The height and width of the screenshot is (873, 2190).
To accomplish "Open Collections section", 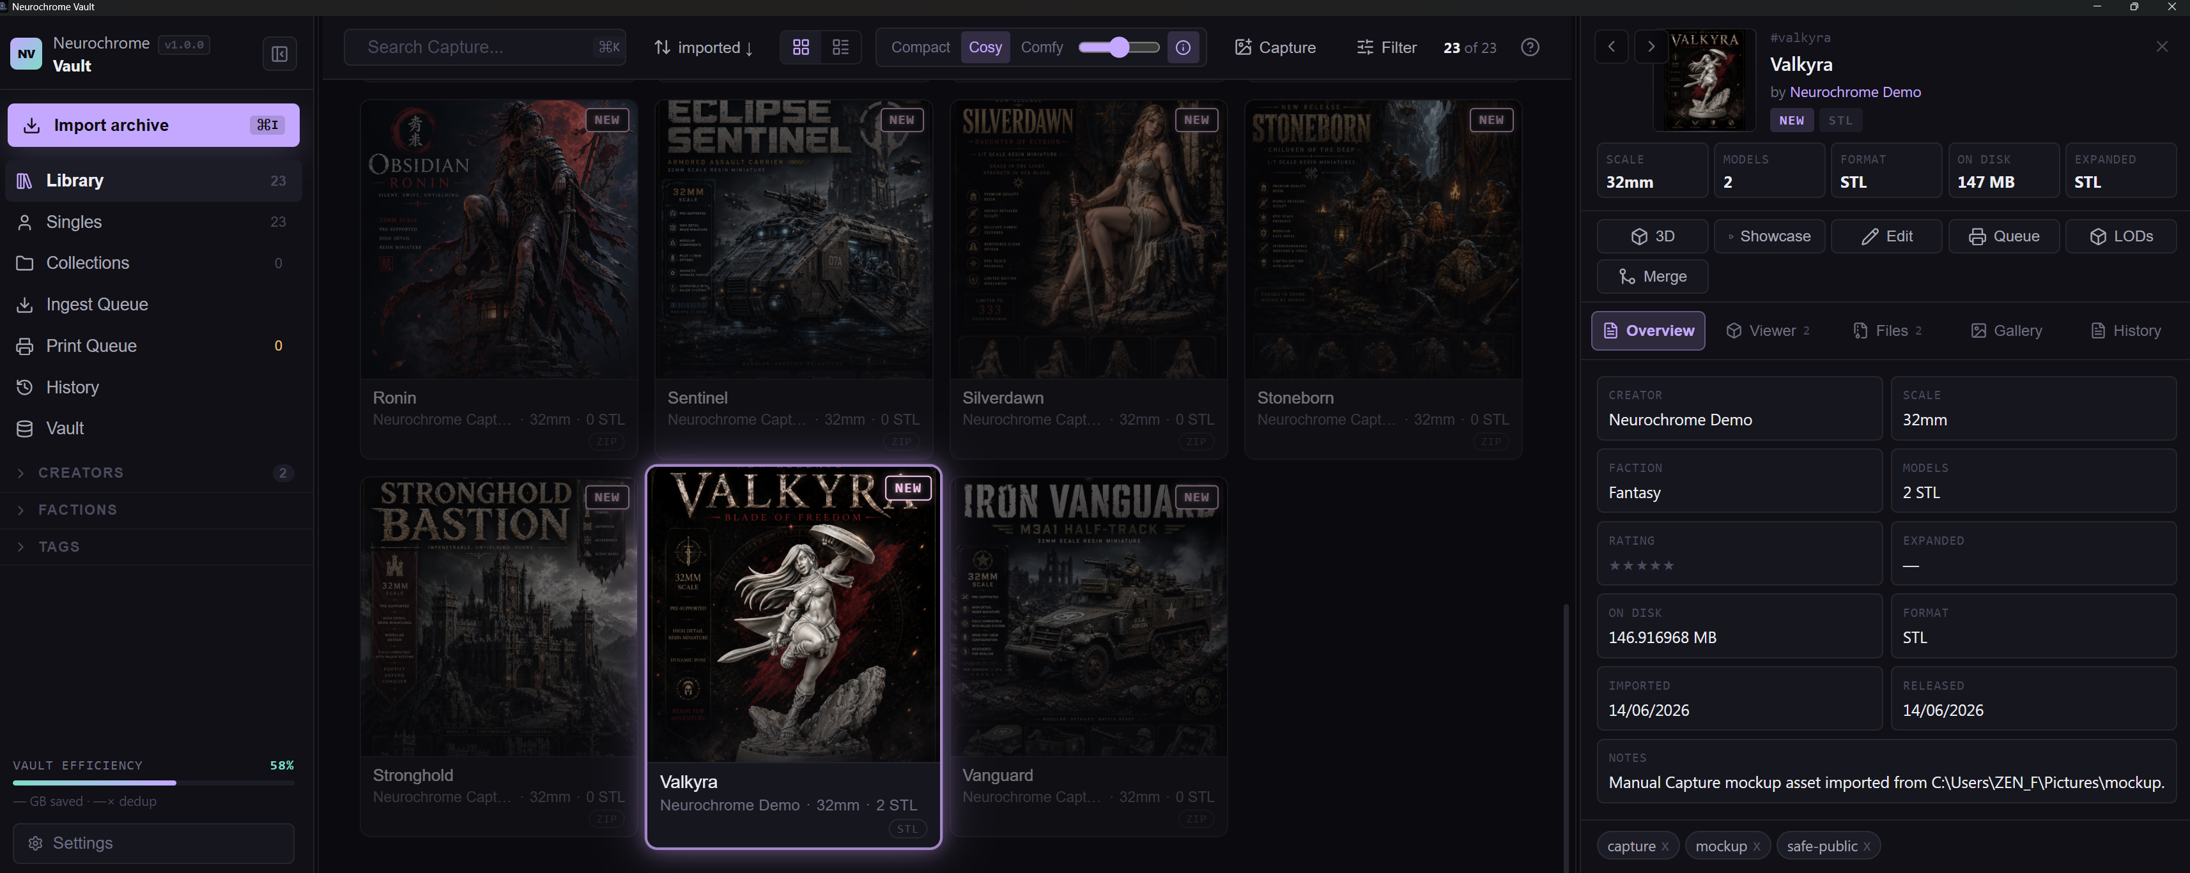I will point(154,263).
